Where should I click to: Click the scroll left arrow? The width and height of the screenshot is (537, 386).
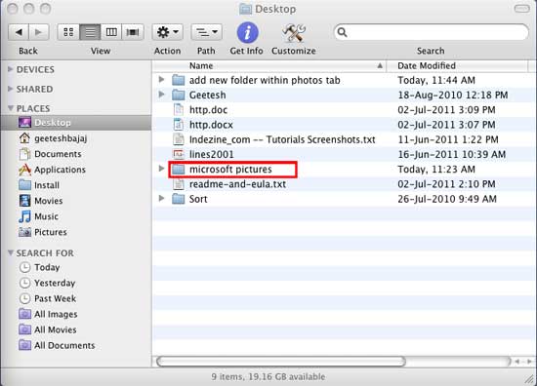(517, 362)
